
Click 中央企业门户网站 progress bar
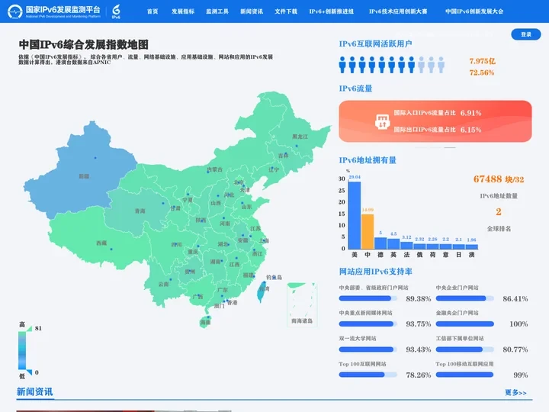coord(464,298)
